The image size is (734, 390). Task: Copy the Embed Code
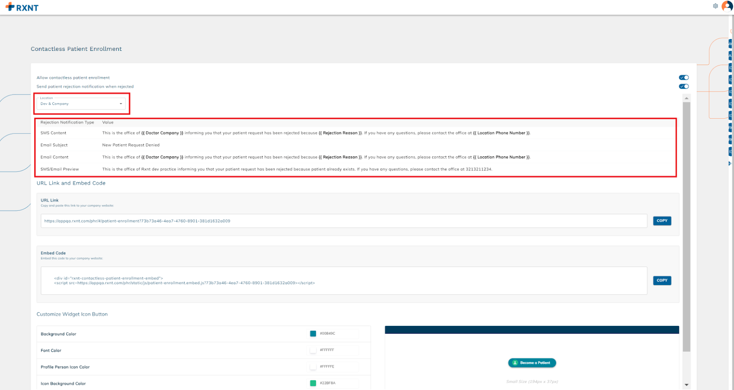coord(662,280)
